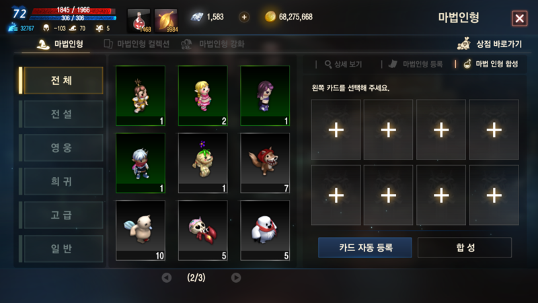
Task: Switch to 마법인형 컬렉션 tab
Action: tap(137, 44)
